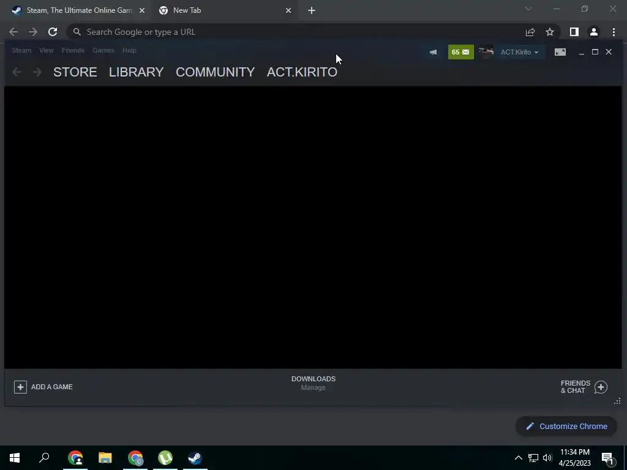Click Steam's back navigation arrow
The image size is (627, 470).
click(x=17, y=72)
